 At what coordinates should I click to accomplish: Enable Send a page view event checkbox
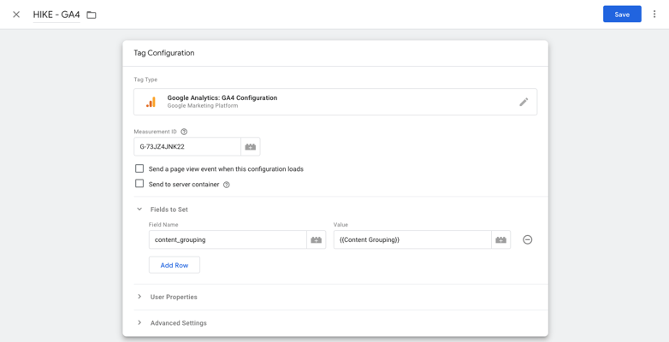tap(139, 168)
